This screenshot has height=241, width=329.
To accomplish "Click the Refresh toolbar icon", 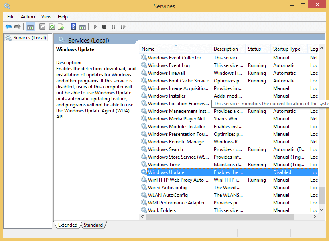I will (x=52, y=27).
